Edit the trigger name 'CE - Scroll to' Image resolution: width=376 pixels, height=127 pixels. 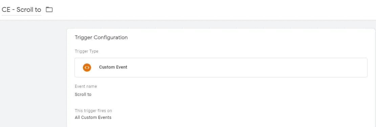tap(22, 9)
